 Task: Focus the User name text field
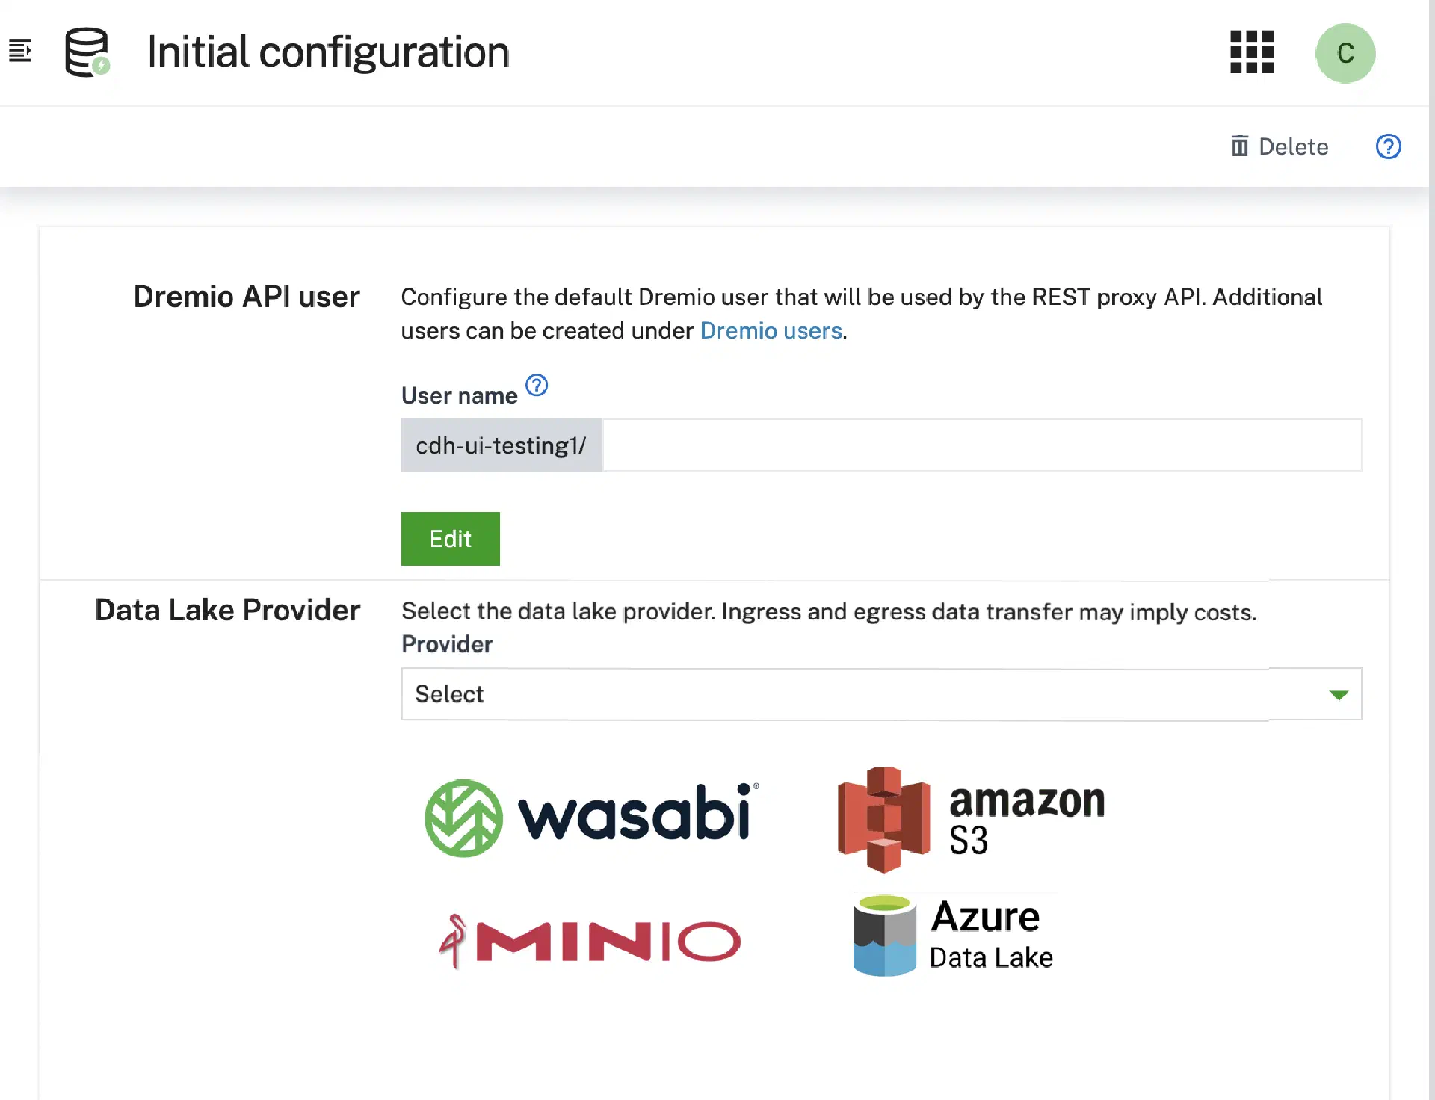point(981,445)
